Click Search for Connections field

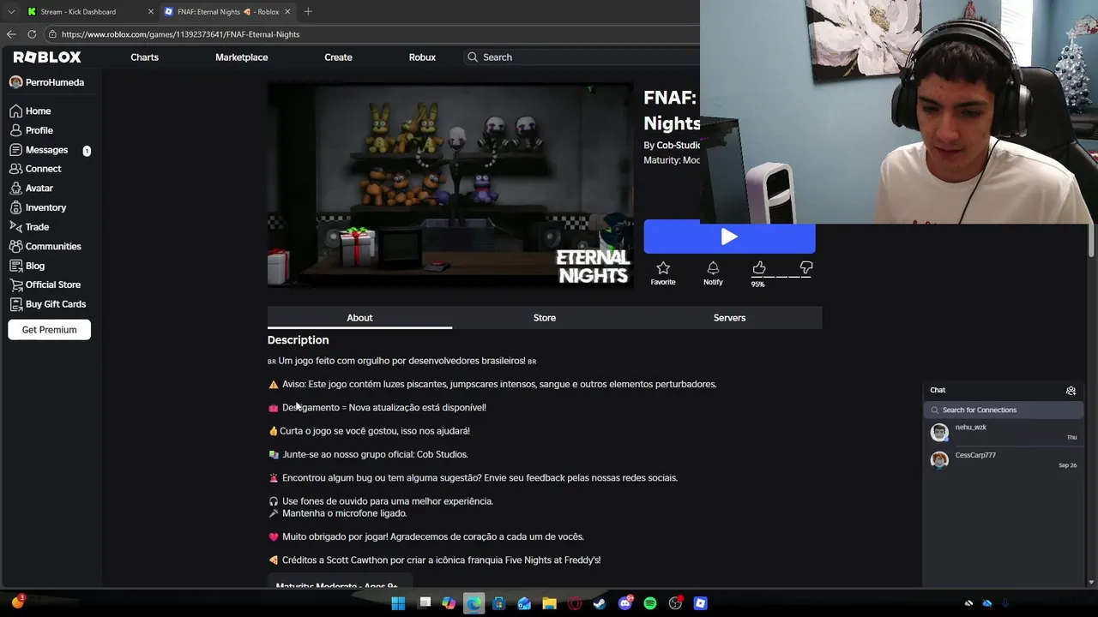point(1003,410)
